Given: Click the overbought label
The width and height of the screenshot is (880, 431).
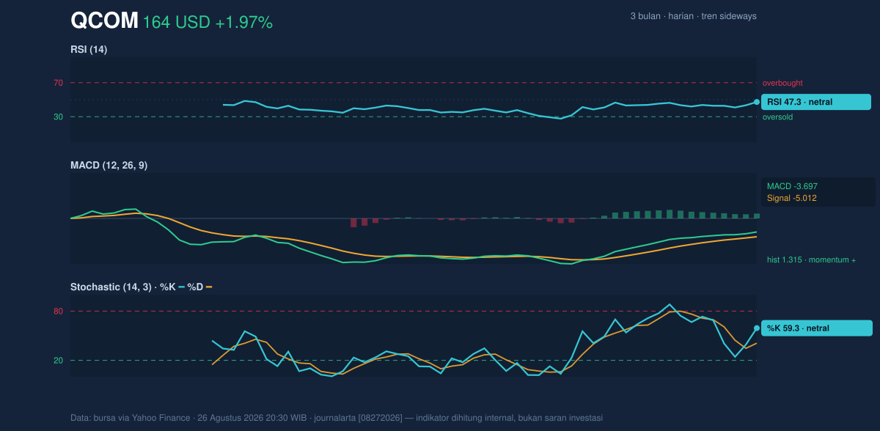Looking at the screenshot, I should (x=782, y=83).
